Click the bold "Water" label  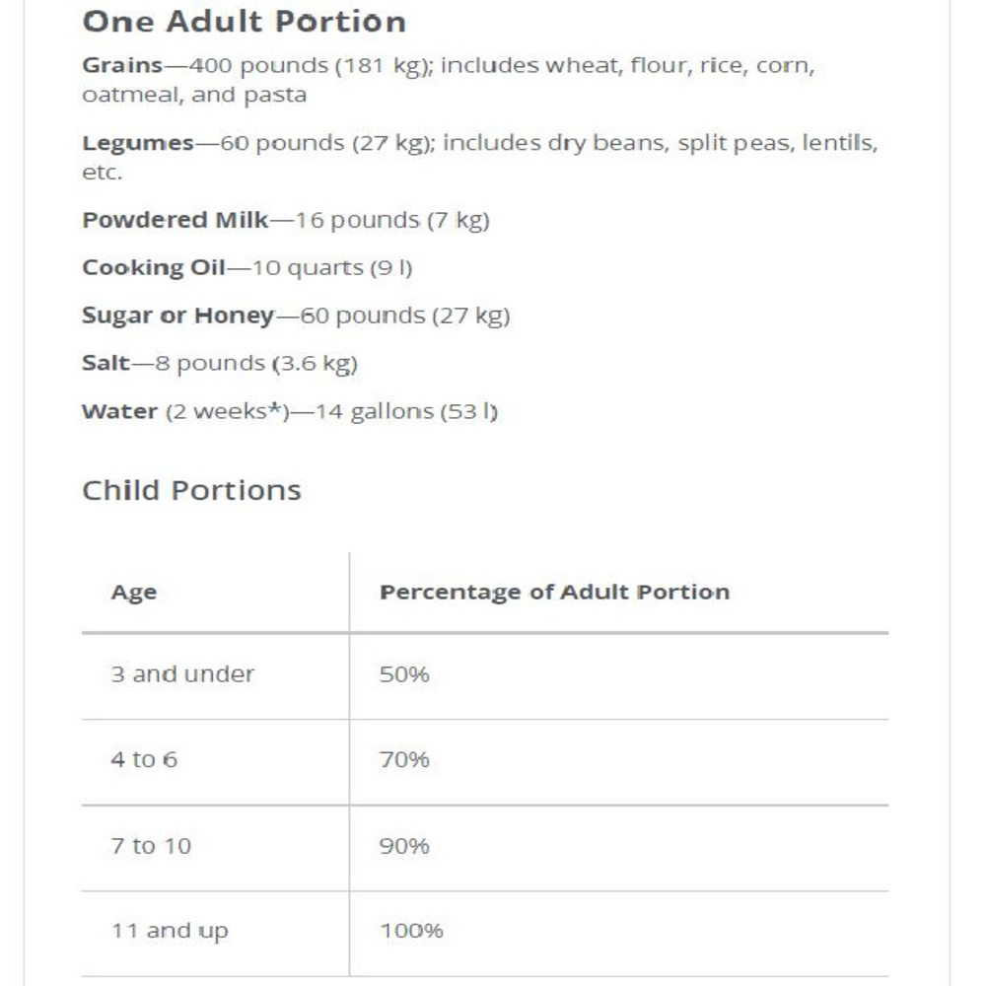pos(119,411)
